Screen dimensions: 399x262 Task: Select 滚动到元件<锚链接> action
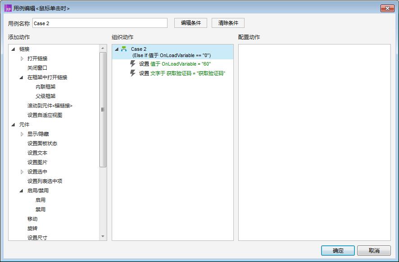pyautogui.click(x=50, y=106)
